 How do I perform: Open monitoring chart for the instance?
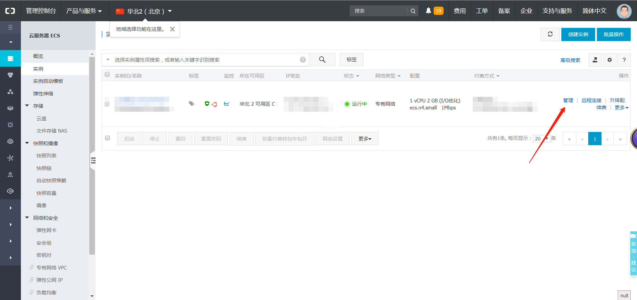pyautogui.click(x=227, y=104)
